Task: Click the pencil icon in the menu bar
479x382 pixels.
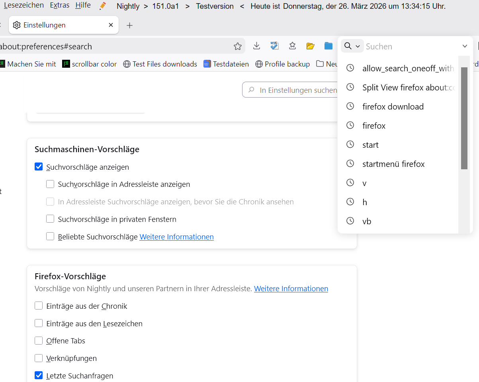Action: click(103, 6)
